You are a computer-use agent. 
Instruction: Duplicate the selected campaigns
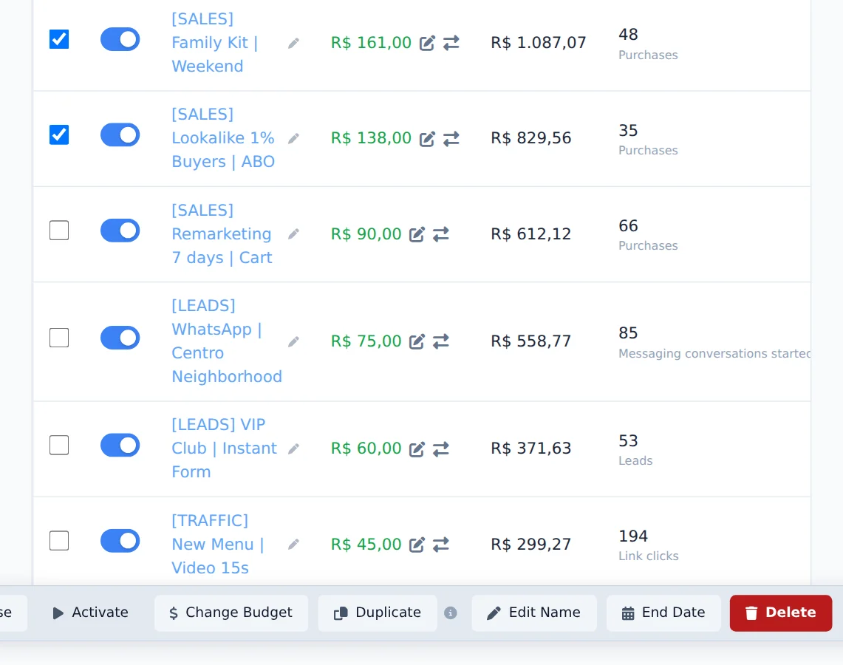click(x=378, y=613)
